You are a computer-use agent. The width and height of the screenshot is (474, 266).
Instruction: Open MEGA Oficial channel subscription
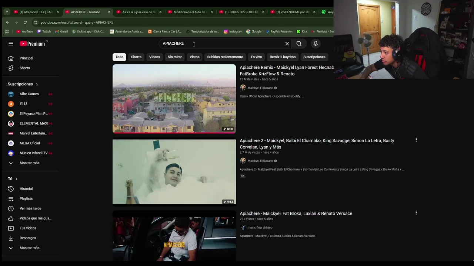coord(30,143)
